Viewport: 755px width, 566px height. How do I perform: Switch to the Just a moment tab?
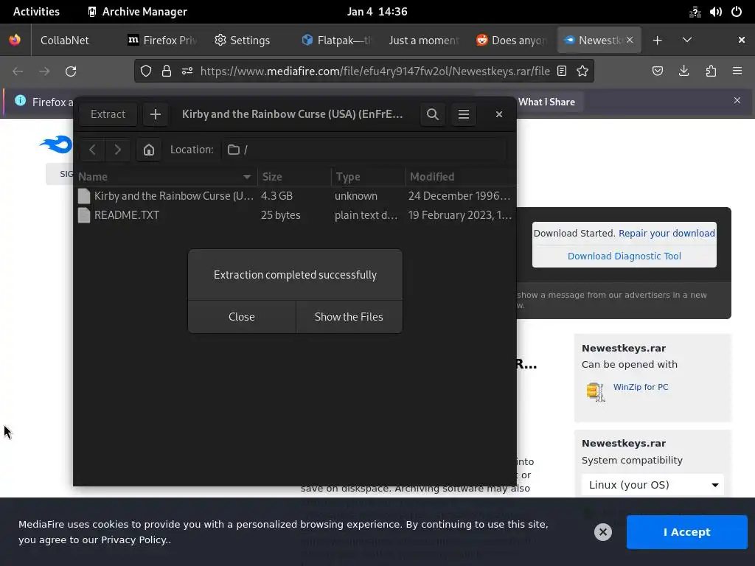click(x=424, y=41)
